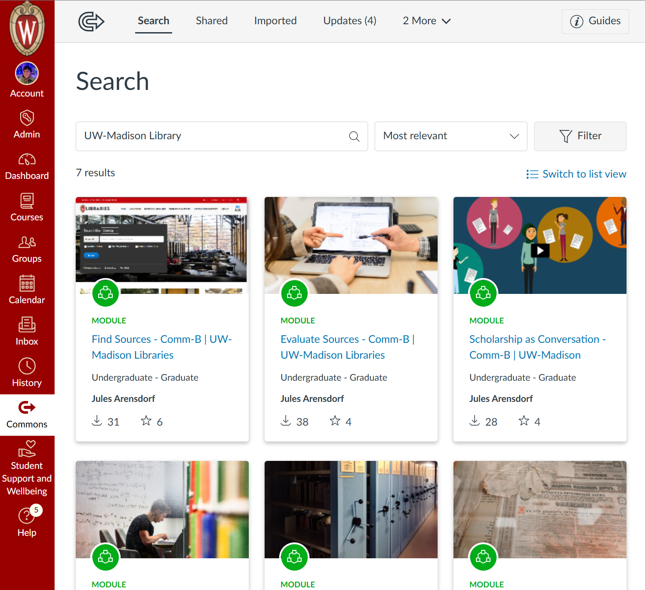Click the Commons logo in the header
The image size is (645, 590).
click(91, 21)
